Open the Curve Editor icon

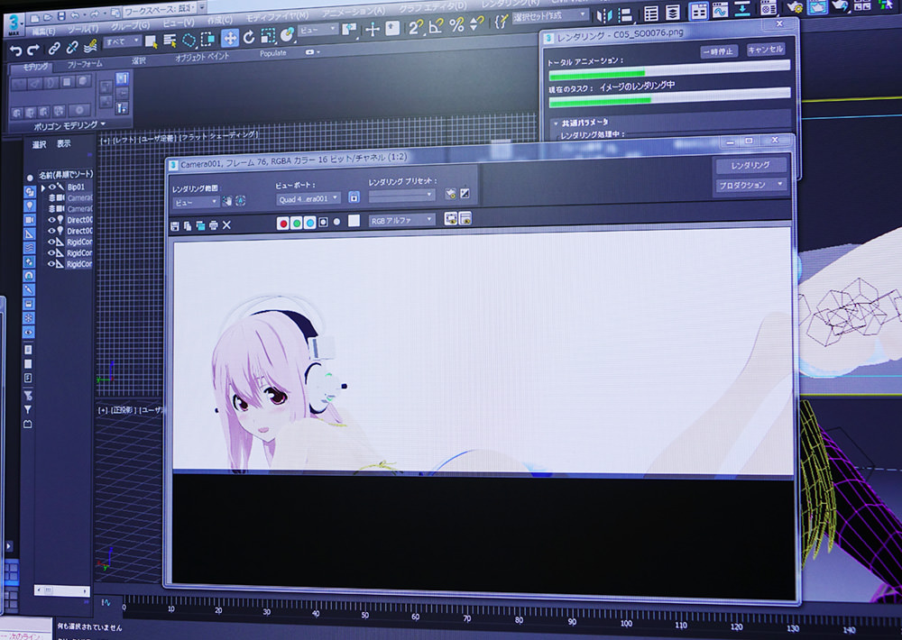(720, 10)
